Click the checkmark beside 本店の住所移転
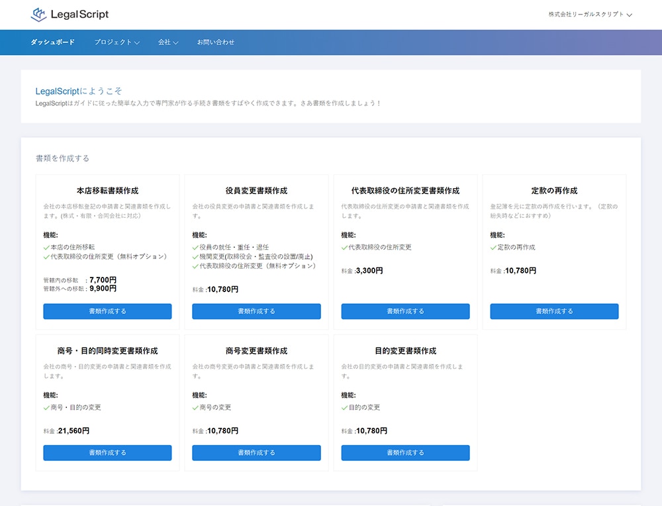 tap(47, 247)
